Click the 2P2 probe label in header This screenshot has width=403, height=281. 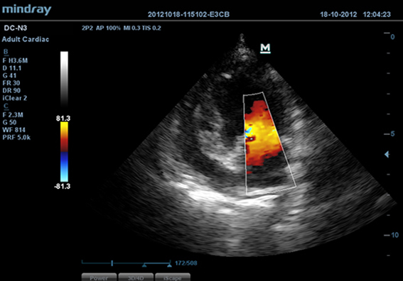point(87,28)
